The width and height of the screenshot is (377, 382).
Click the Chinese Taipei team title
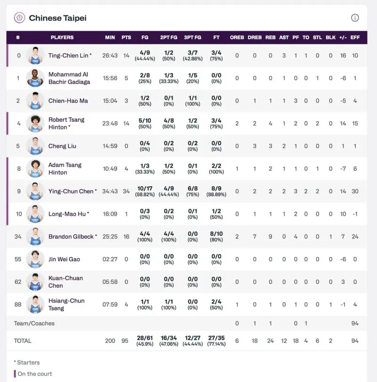pos(57,18)
